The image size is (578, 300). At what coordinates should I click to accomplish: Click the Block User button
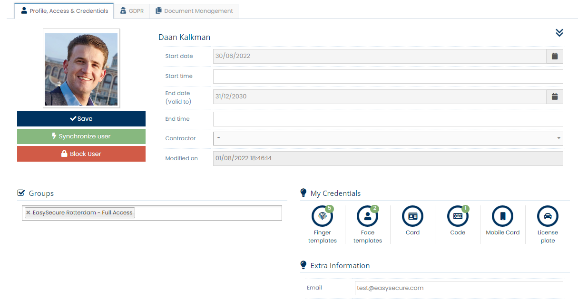click(x=81, y=154)
